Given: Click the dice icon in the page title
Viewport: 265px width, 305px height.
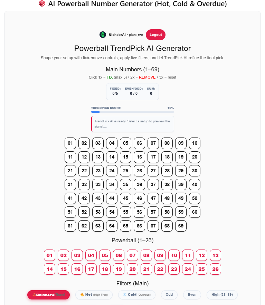Looking at the screenshot, I should 42,4.
